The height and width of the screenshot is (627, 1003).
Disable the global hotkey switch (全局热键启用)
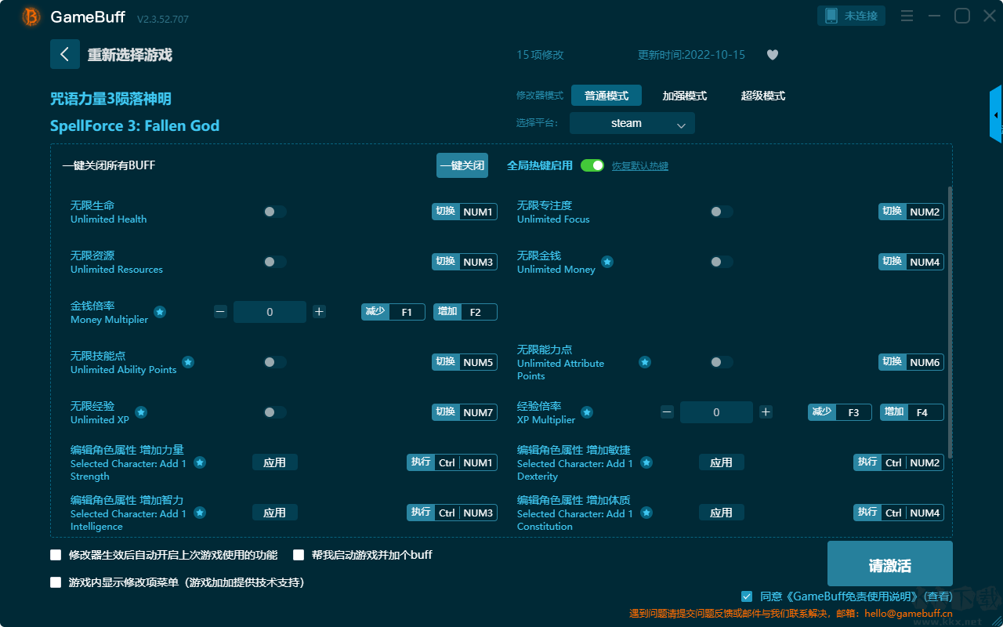[x=592, y=165]
